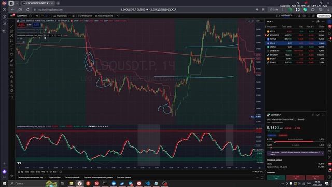Select the zoom in tool
This screenshot has width=332, height=187.
click(x=12, y=66)
